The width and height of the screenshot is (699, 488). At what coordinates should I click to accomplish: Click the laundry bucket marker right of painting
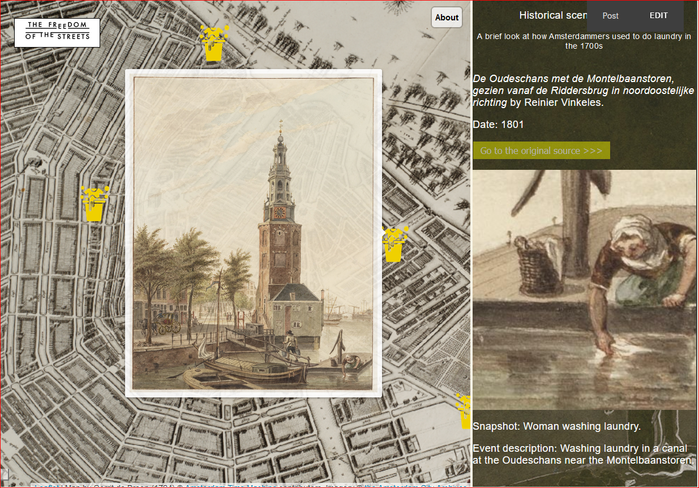pos(395,244)
